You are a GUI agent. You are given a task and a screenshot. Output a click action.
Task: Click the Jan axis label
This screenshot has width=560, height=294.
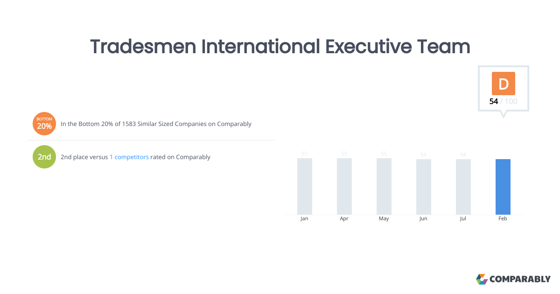tap(305, 218)
